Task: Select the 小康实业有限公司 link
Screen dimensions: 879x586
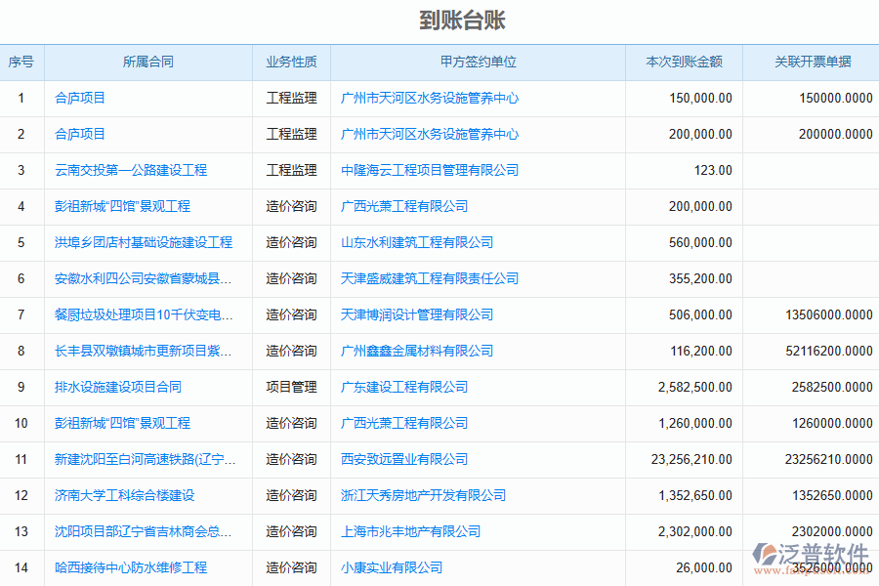Action: pyautogui.click(x=392, y=567)
